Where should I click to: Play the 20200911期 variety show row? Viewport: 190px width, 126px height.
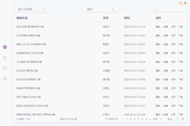click(158, 97)
